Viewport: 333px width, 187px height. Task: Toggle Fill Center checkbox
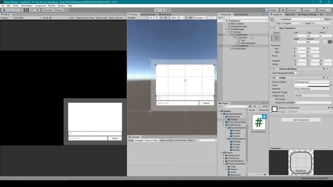tap(296, 99)
